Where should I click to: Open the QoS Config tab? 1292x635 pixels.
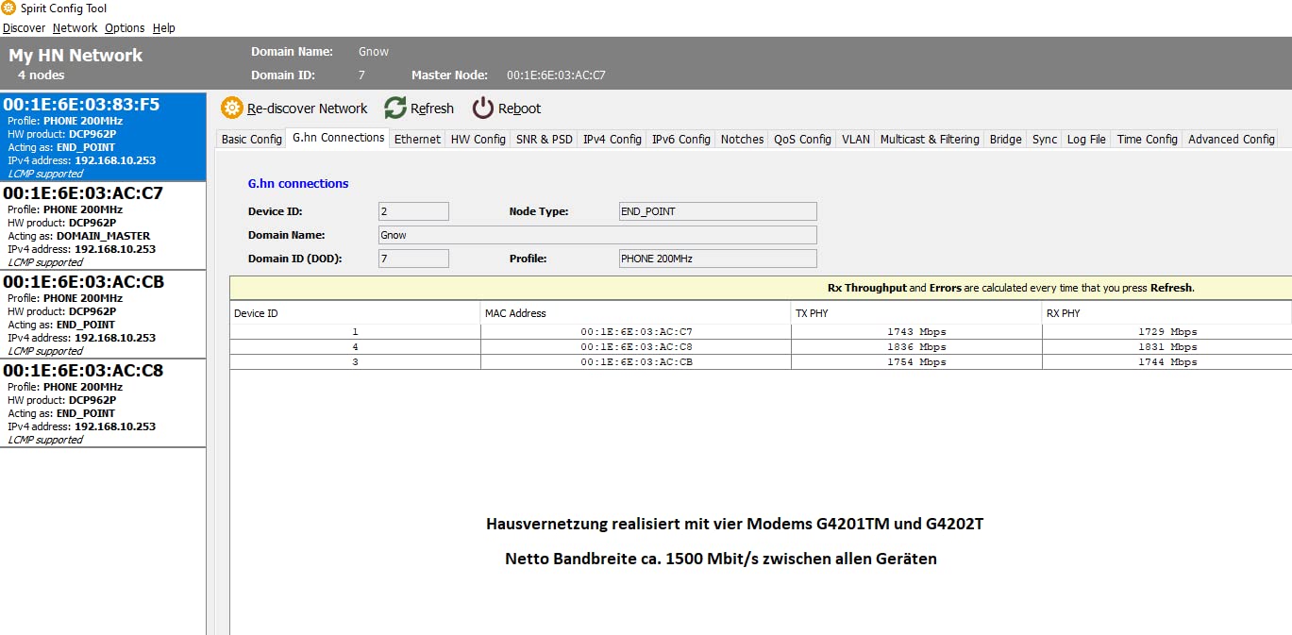802,139
